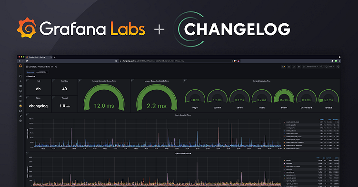Image resolution: width=358 pixels, height=187 pixels.
Task: Click the Timeout value 1.0 min
Action: (65, 106)
